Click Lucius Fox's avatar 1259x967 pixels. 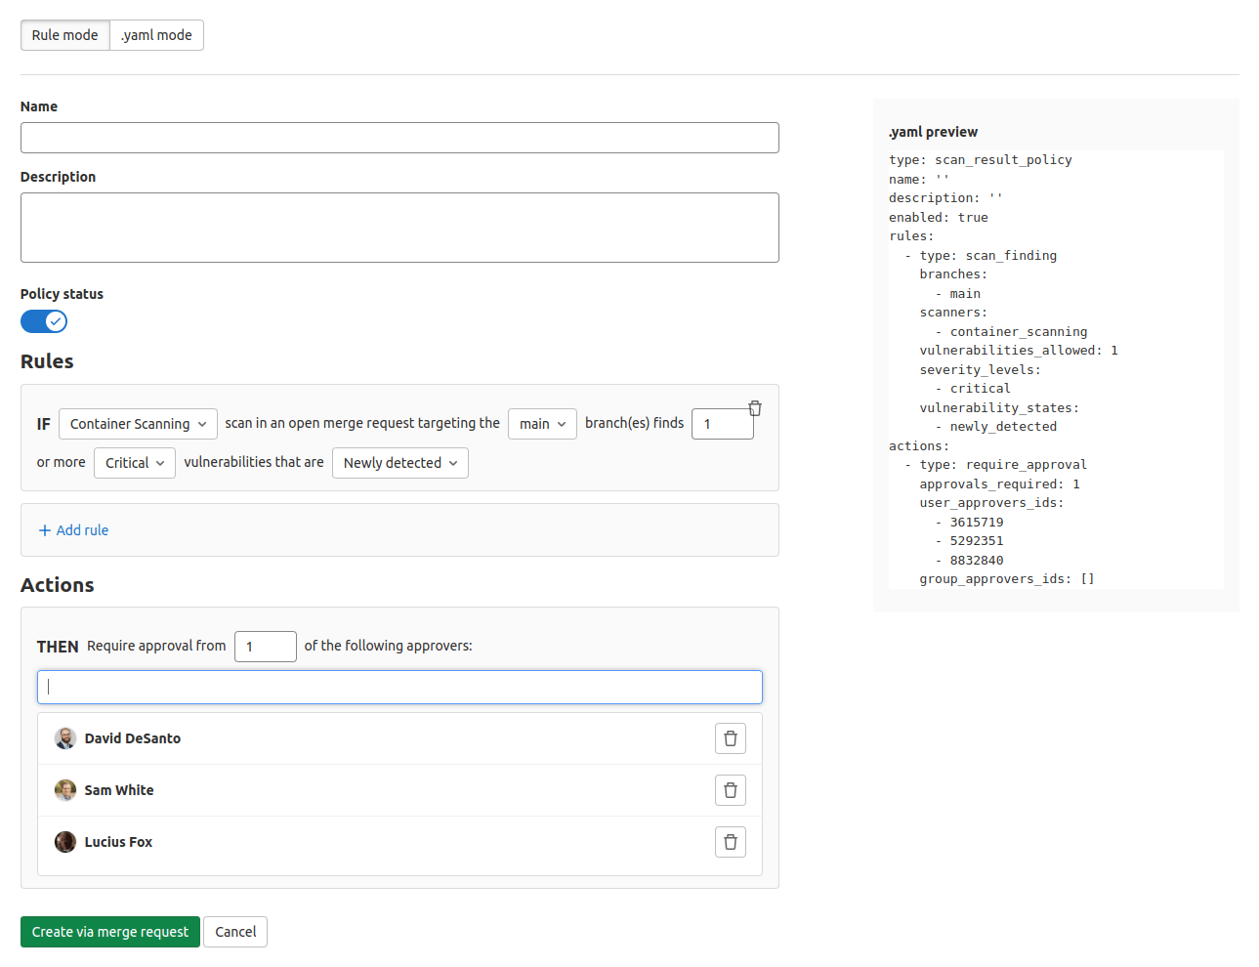click(x=65, y=842)
